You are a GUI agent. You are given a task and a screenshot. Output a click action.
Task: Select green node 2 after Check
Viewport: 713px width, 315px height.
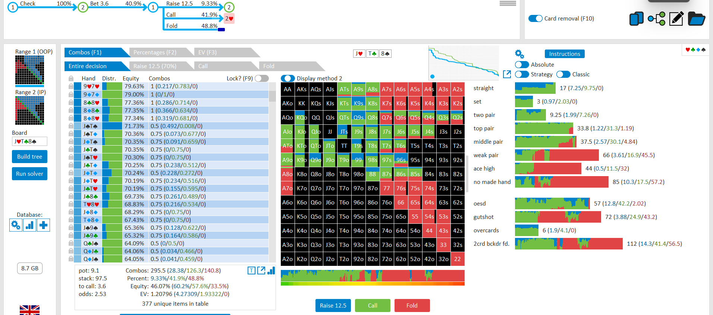pos(83,7)
